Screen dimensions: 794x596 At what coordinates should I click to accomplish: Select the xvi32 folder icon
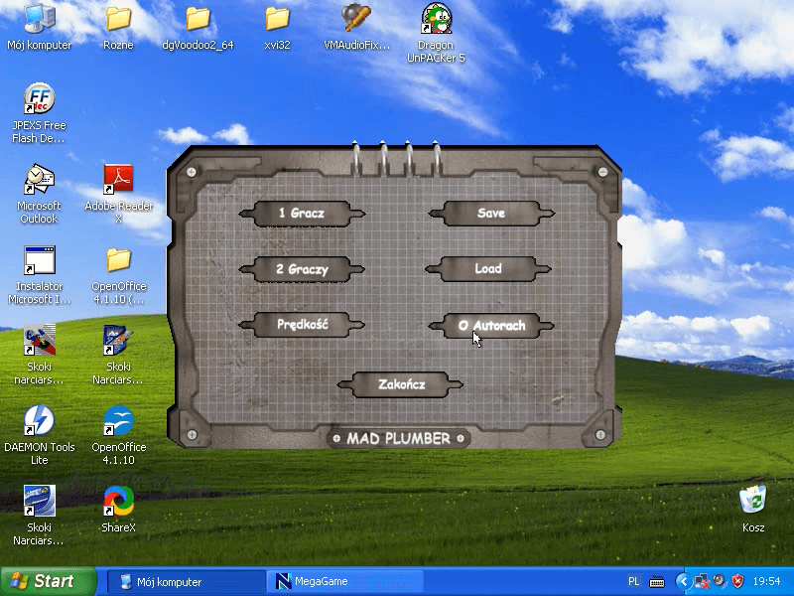[x=277, y=27]
